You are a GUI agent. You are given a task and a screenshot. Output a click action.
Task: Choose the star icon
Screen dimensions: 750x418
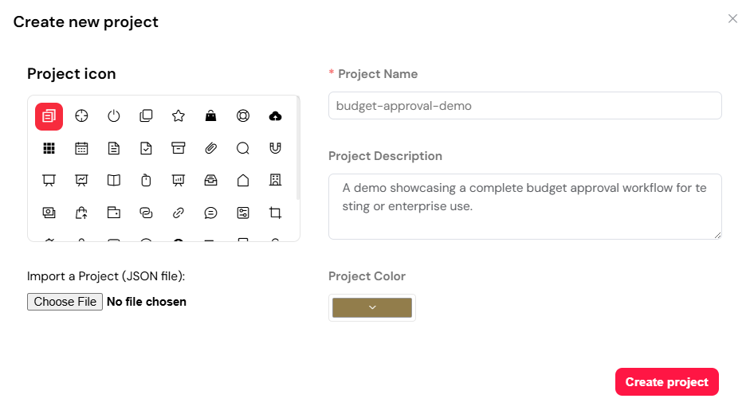[179, 116]
